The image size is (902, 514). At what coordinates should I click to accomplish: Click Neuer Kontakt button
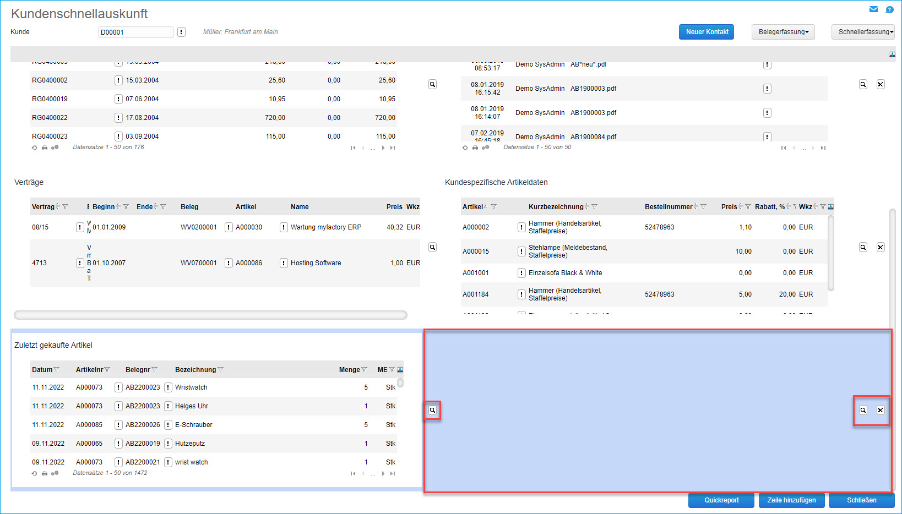pos(707,32)
